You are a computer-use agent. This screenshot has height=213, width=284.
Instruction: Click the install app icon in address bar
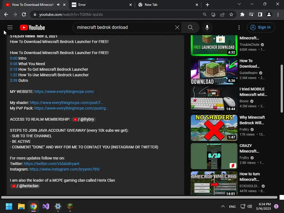point(213,14)
